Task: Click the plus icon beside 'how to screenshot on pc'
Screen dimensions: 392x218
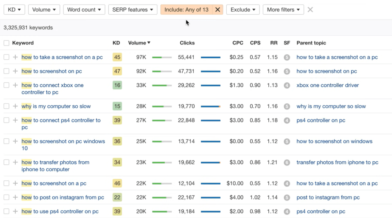Action: pyautogui.click(x=15, y=71)
